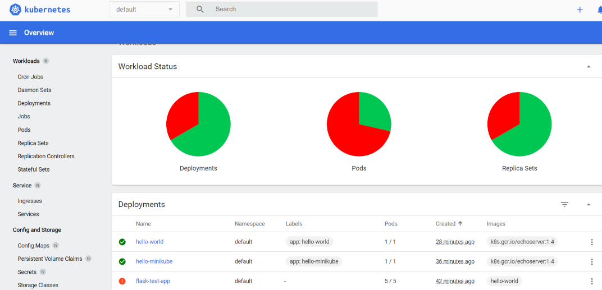602x290 pixels.
Task: Open Cron Jobs in sidebar
Action: click(30, 77)
